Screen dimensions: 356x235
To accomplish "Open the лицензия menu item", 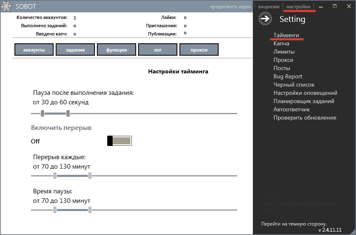I will point(269,7).
